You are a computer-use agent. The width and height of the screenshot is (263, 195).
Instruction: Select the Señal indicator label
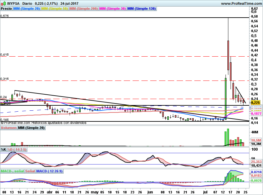[30, 171]
